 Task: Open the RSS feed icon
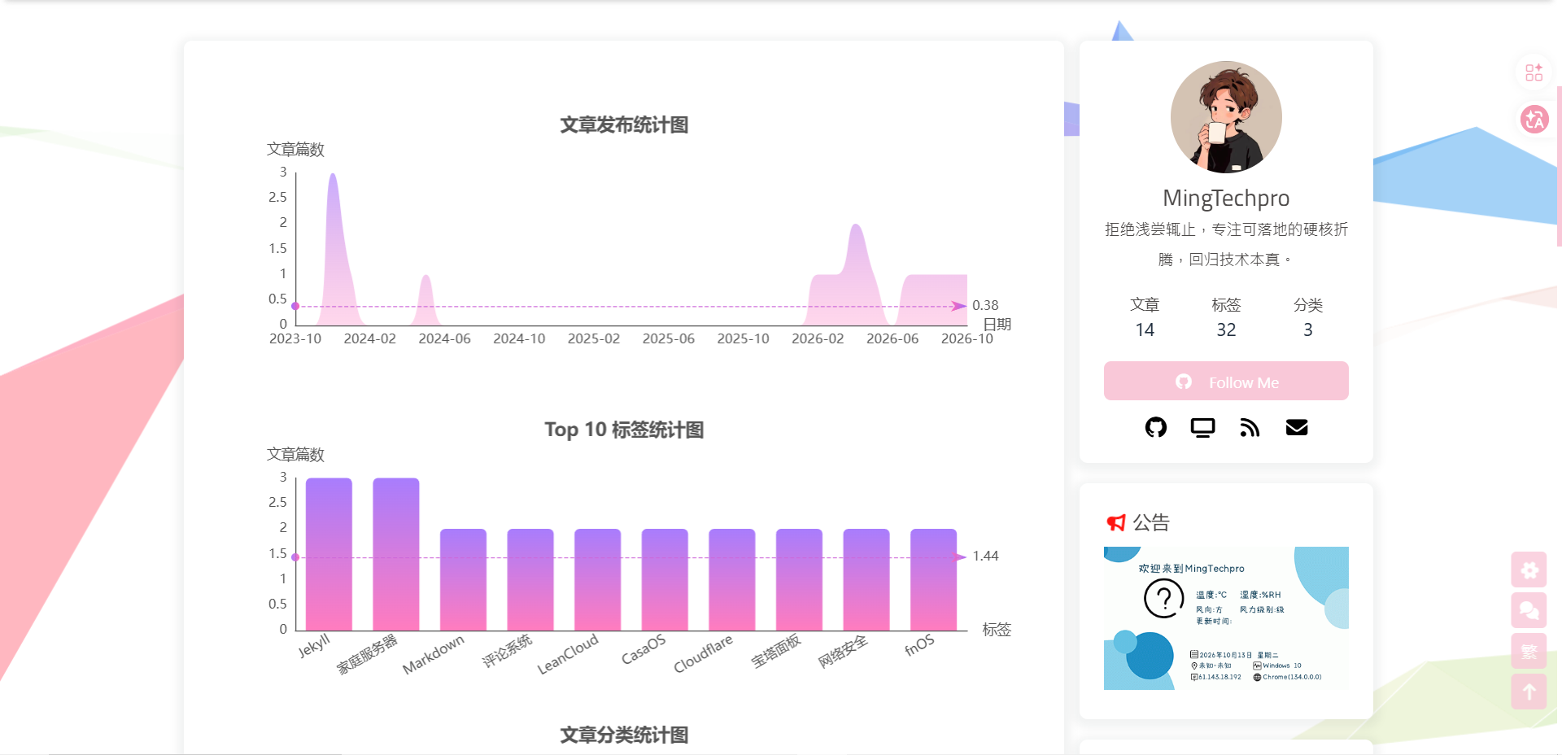point(1250,427)
